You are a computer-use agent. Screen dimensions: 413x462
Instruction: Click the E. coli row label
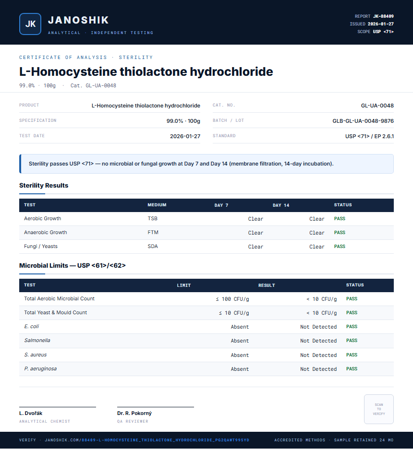[32, 326]
